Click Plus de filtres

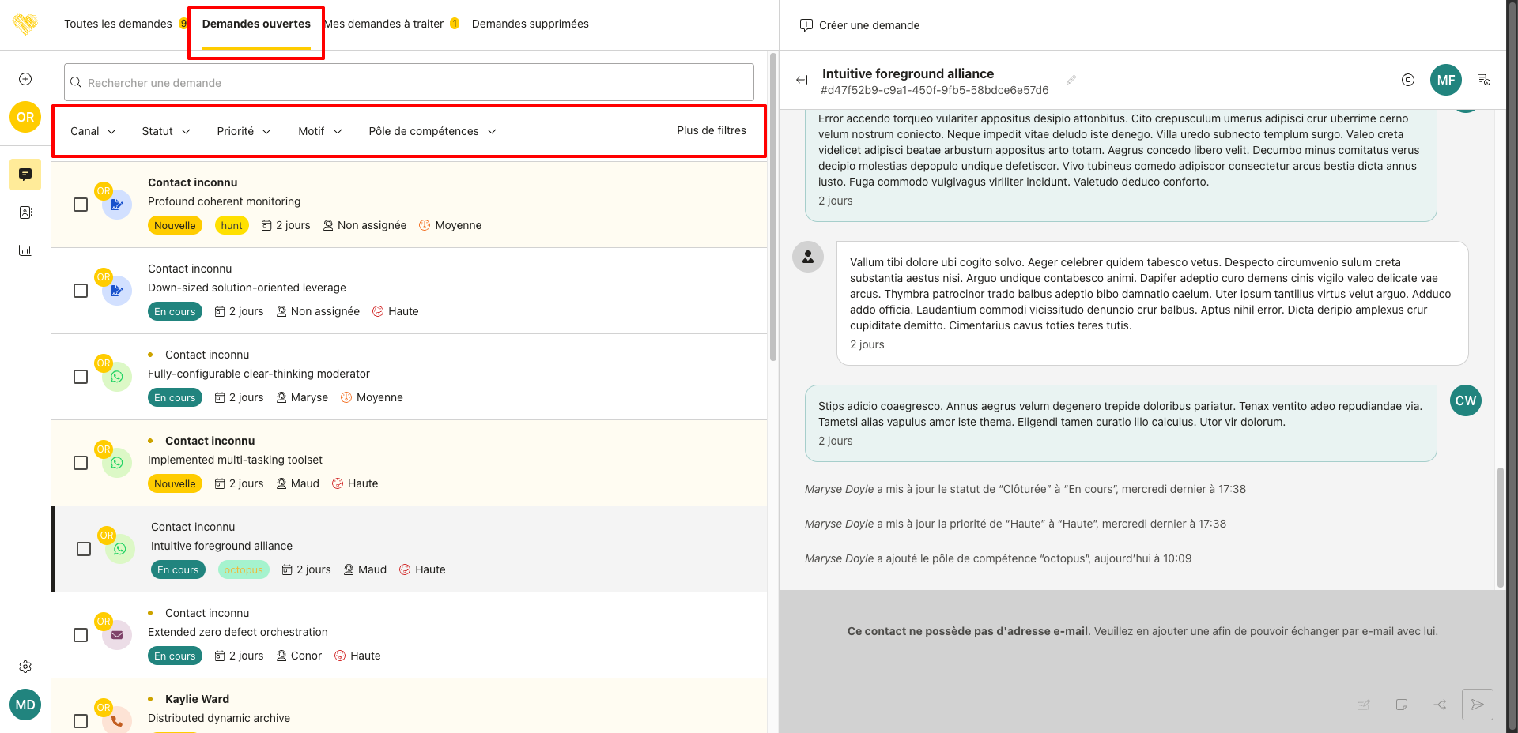[711, 130]
